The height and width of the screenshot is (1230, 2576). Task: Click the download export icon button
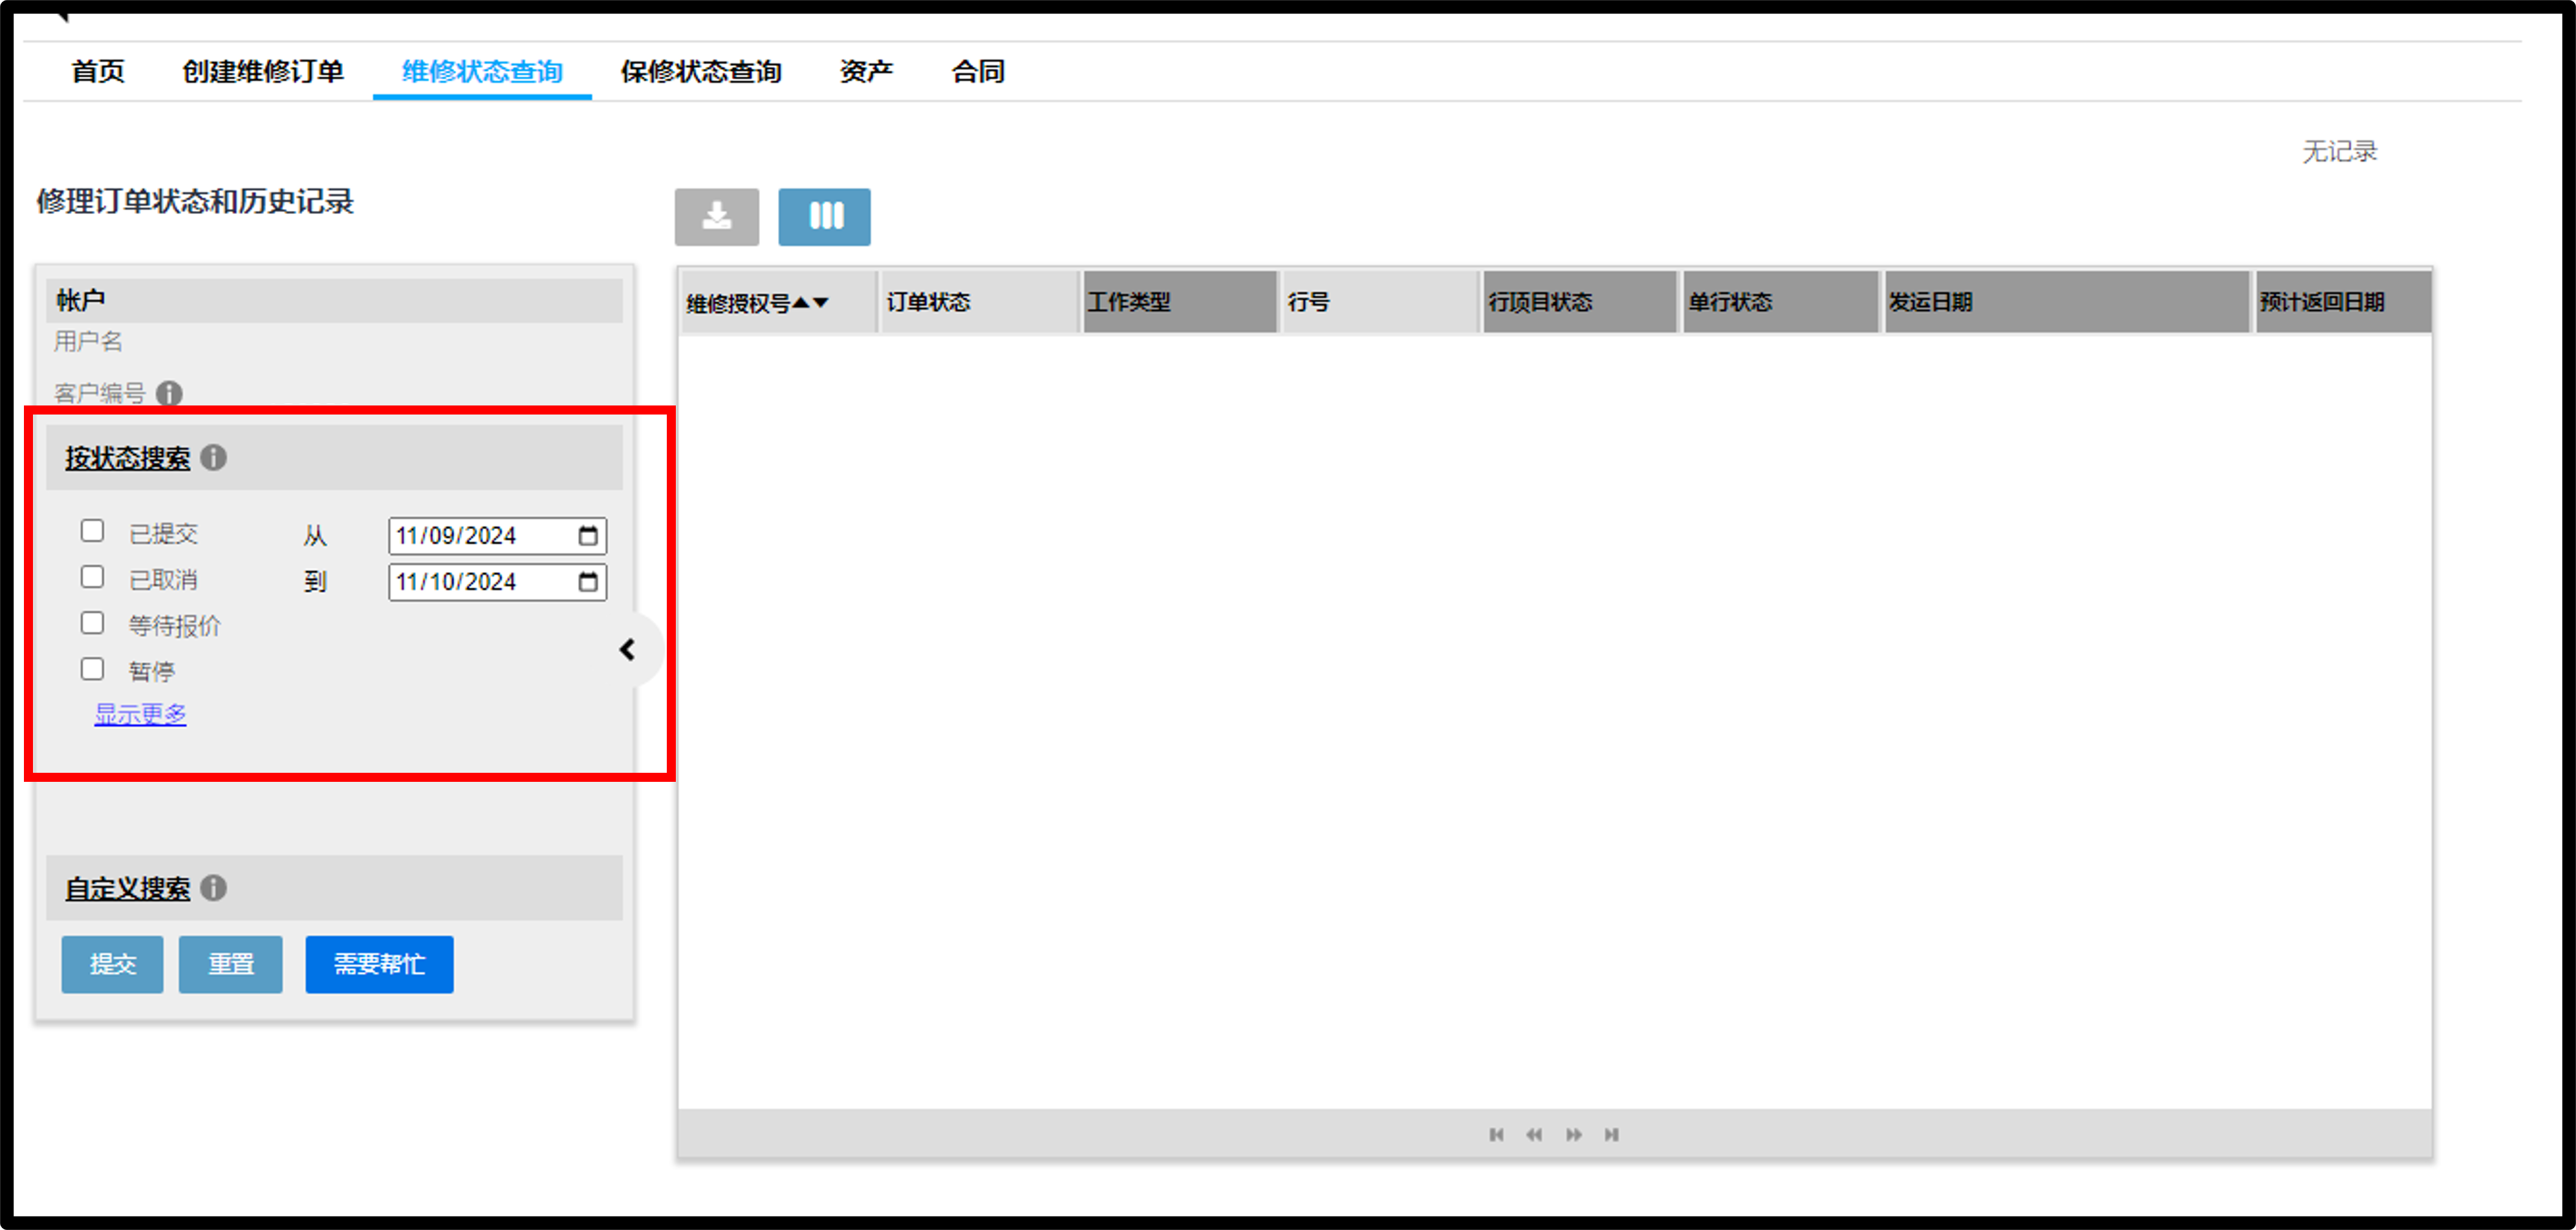coord(716,217)
